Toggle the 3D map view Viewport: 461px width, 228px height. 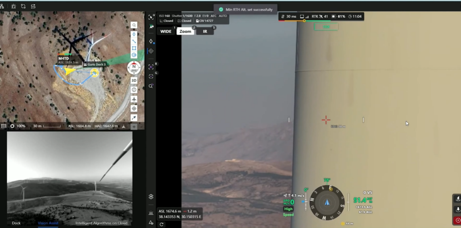coord(134,80)
